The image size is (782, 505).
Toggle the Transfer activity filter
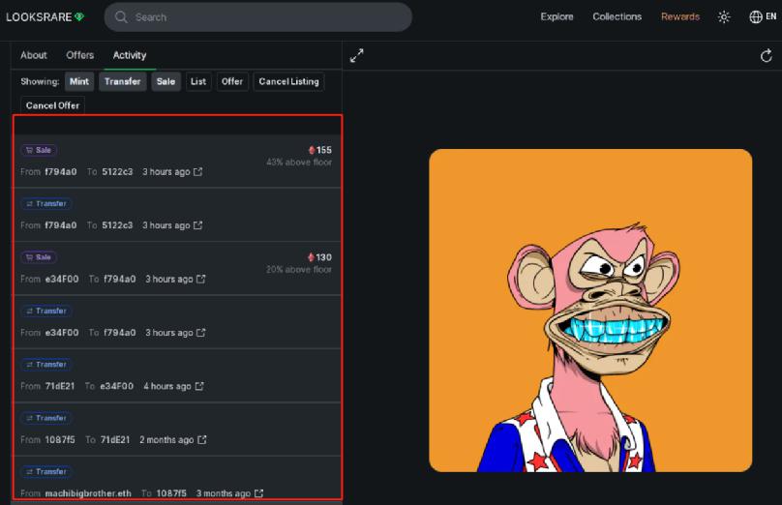tap(122, 82)
